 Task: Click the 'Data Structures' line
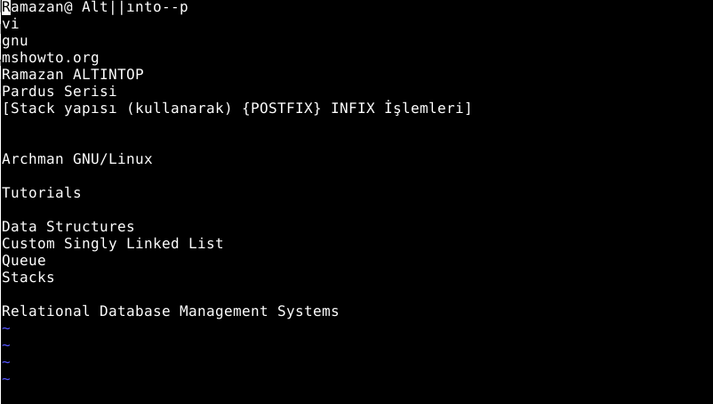pyautogui.click(x=68, y=226)
